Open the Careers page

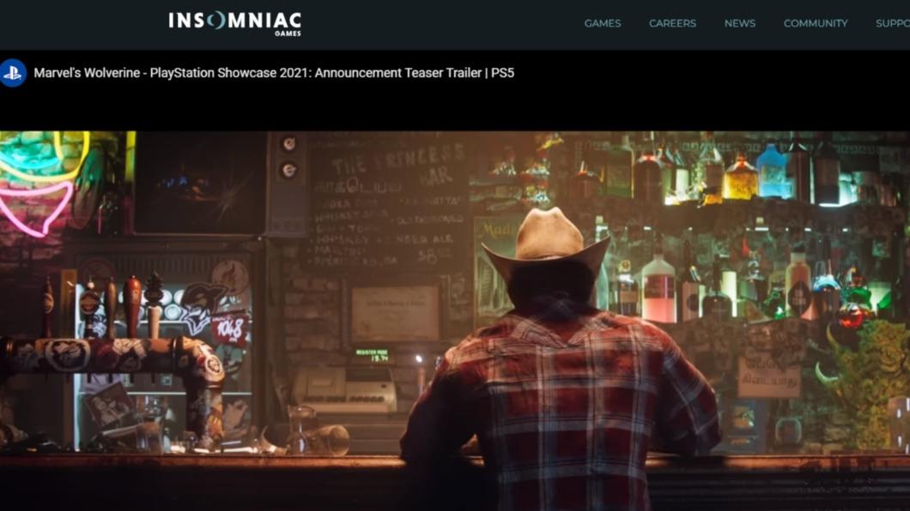tap(672, 23)
